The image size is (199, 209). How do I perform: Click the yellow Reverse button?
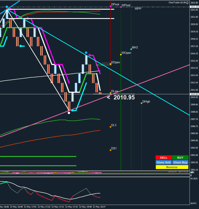click(172, 167)
